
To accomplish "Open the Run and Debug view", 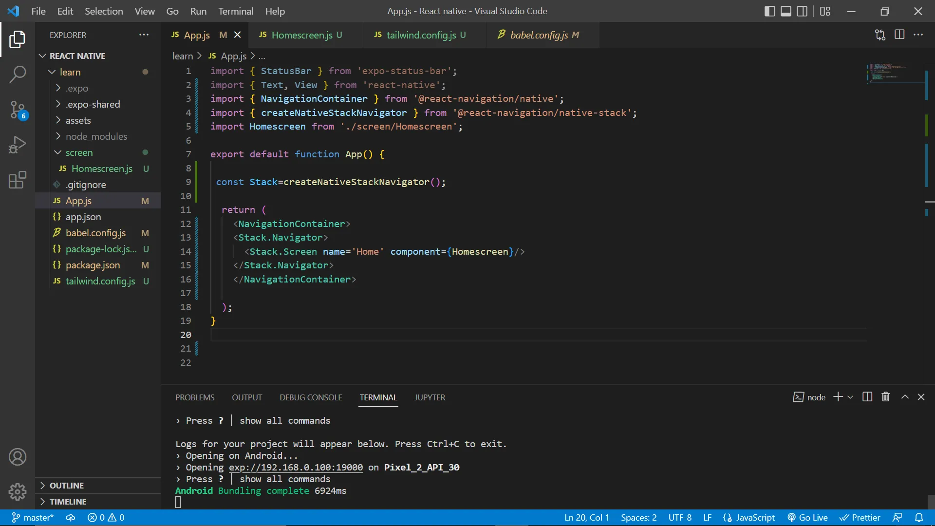I will point(18,145).
